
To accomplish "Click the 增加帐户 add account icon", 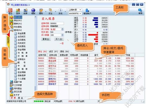I will pos(87,10).
